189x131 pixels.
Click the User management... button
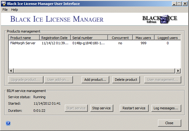163,80
